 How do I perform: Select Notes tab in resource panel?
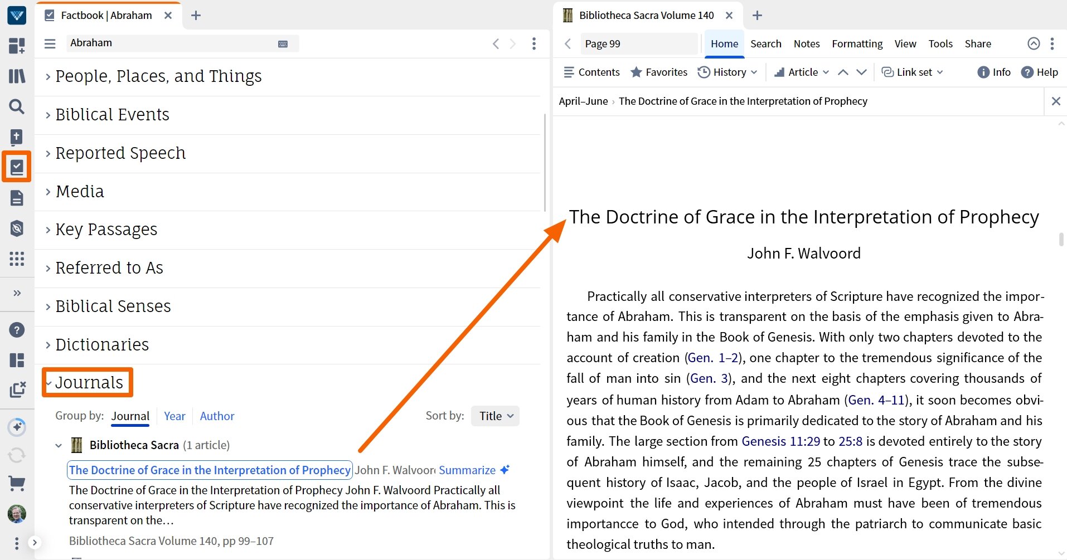(806, 44)
